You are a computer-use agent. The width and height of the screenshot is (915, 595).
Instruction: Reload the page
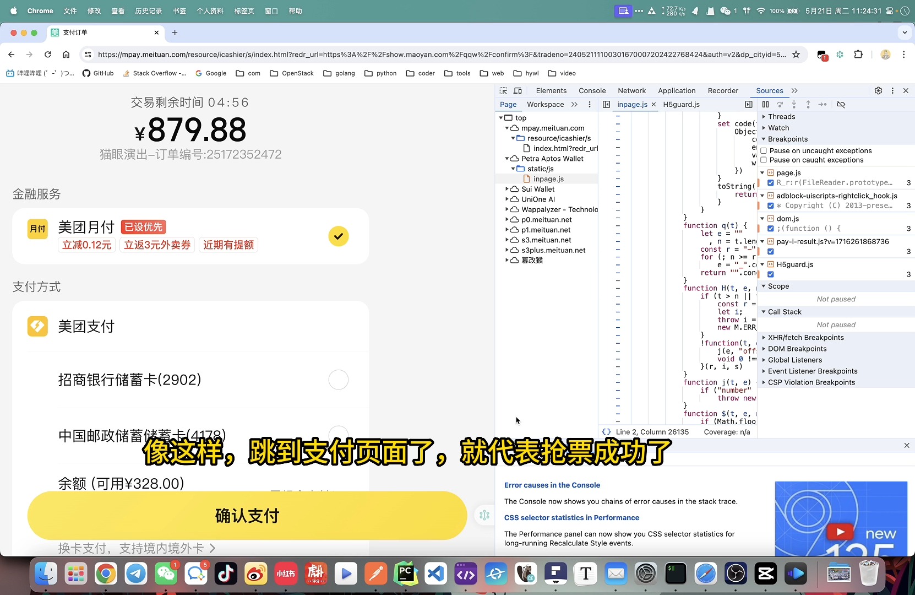pyautogui.click(x=48, y=55)
